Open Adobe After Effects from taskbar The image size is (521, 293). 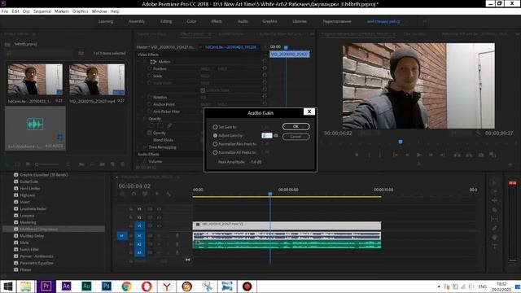[x=66, y=286]
